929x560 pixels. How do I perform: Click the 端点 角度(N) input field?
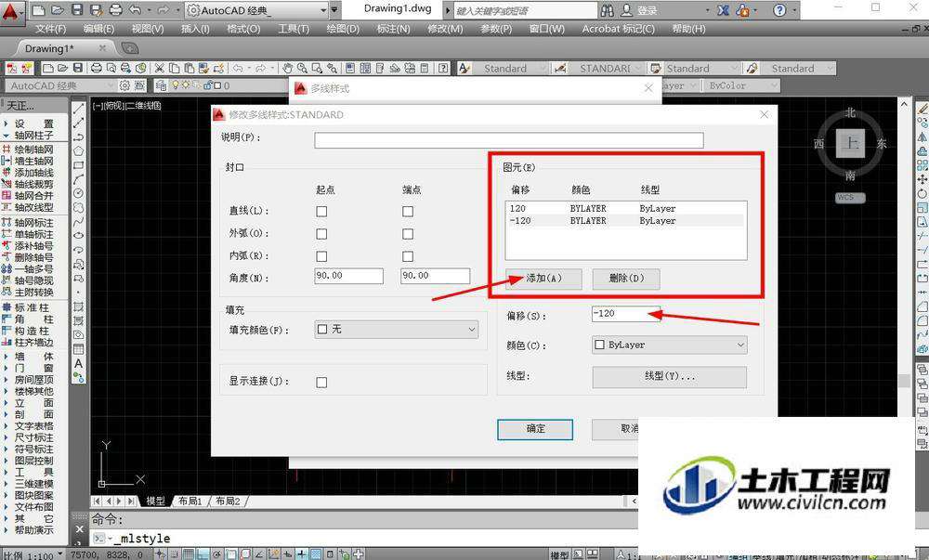coord(436,276)
